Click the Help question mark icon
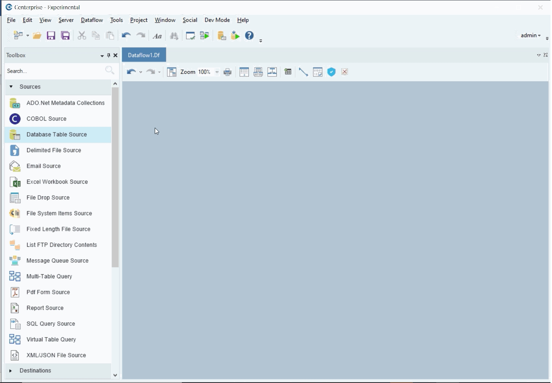The image size is (552, 383). (x=249, y=35)
